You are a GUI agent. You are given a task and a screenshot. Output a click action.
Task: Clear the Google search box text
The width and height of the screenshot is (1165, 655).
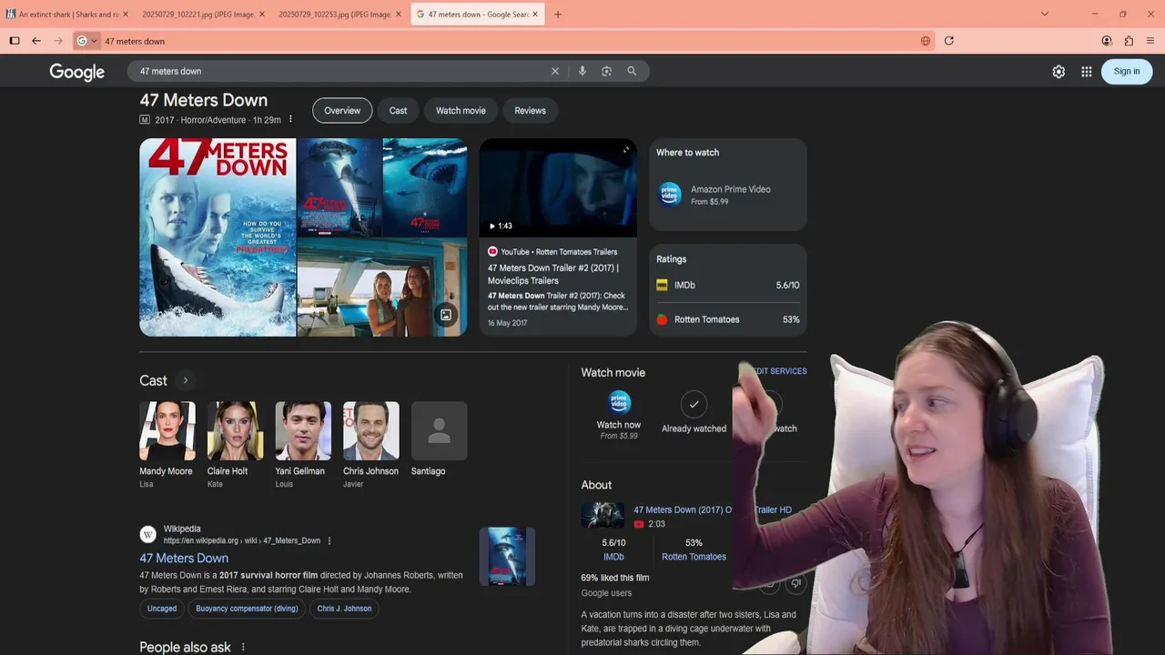coord(555,71)
